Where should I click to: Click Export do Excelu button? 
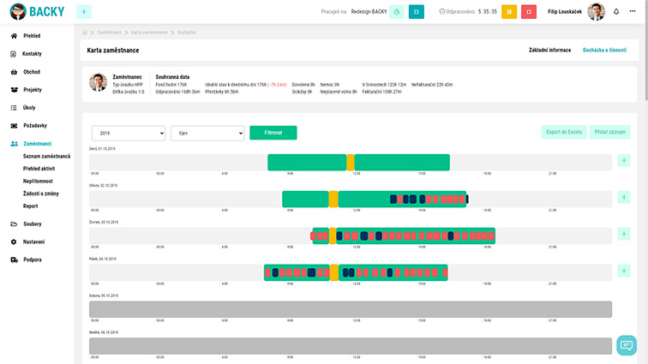563,133
